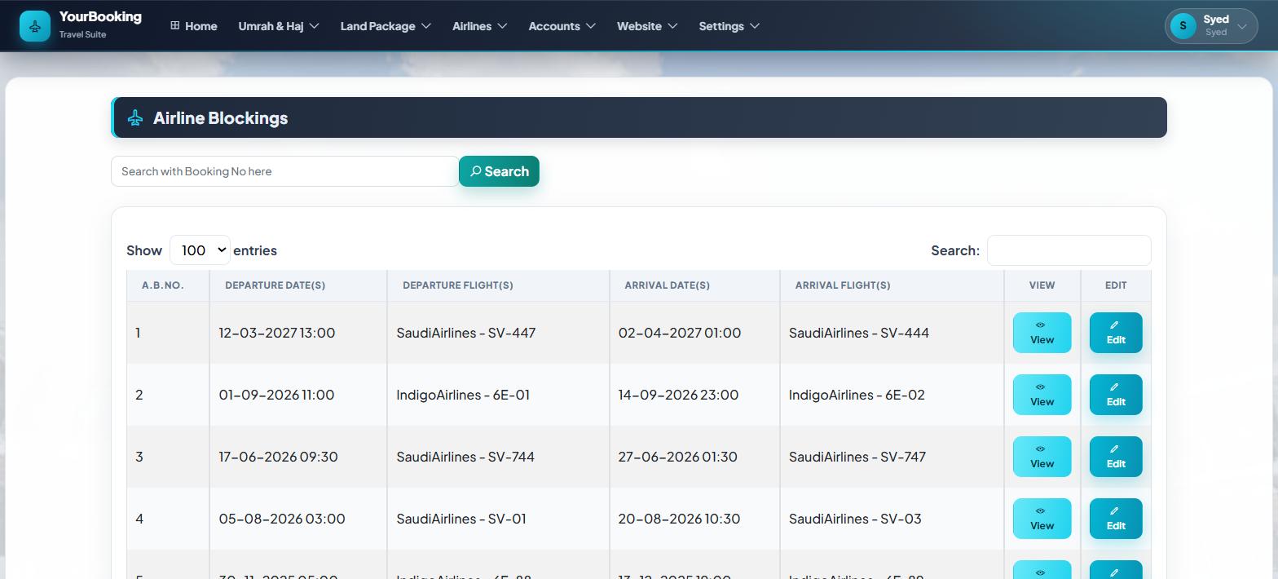Image resolution: width=1278 pixels, height=579 pixels.
Task: Click the Accounts chevron arrow
Action: pyautogui.click(x=591, y=26)
